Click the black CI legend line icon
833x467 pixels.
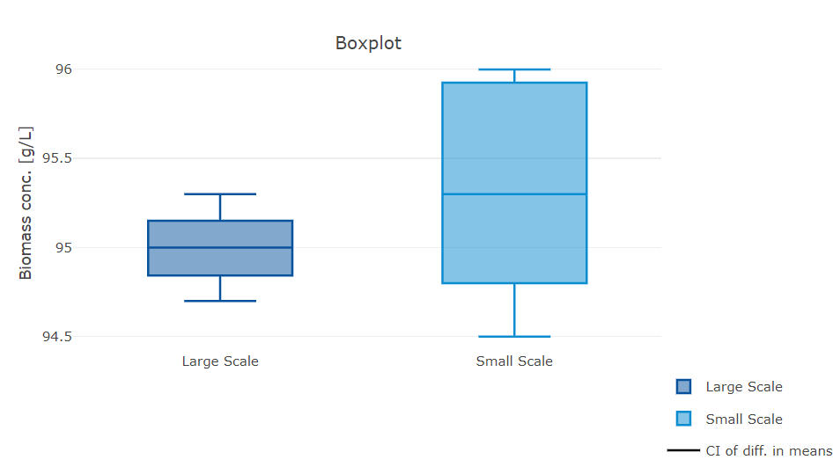point(683,451)
